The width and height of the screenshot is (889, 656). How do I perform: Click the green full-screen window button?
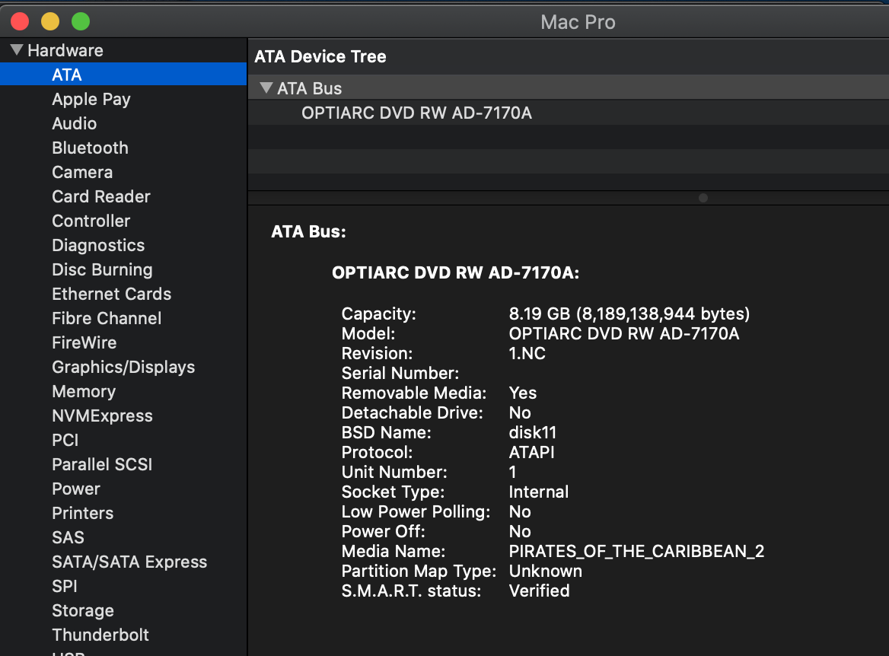[80, 21]
